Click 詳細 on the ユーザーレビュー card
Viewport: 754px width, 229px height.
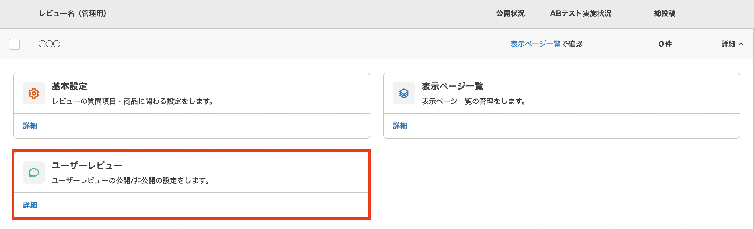click(30, 205)
